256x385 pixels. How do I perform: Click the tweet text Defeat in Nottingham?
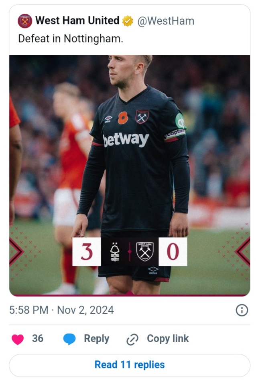click(x=70, y=39)
